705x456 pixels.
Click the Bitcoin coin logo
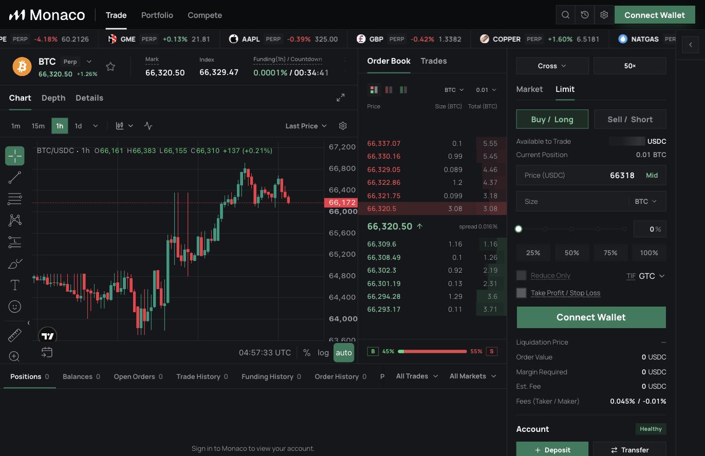pyautogui.click(x=22, y=67)
